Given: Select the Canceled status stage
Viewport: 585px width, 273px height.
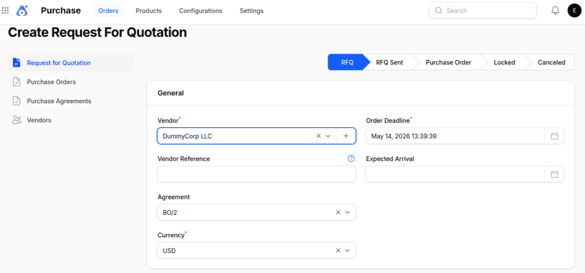Looking at the screenshot, I should (x=551, y=62).
